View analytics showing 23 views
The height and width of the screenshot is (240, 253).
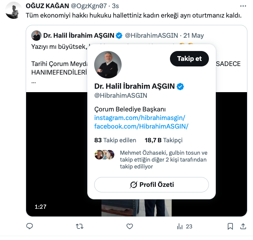[x=185, y=226]
